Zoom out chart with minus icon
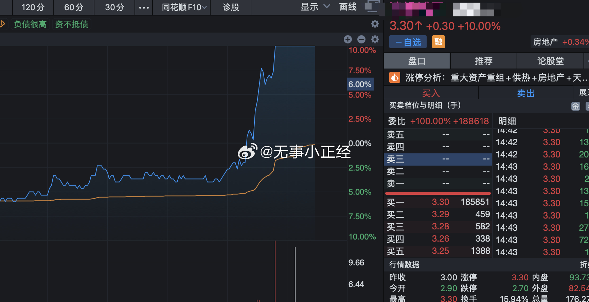The height and width of the screenshot is (302, 589). coord(361,39)
